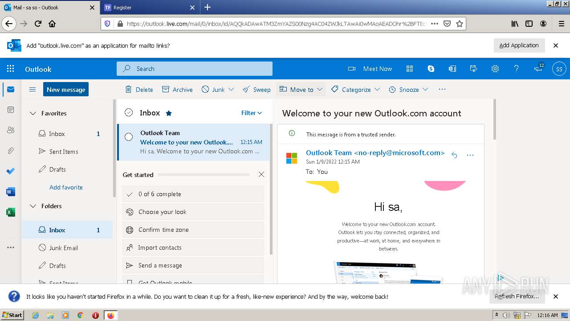The height and width of the screenshot is (321, 570).
Task: Bookmark this page in Firefox
Action: click(460, 24)
